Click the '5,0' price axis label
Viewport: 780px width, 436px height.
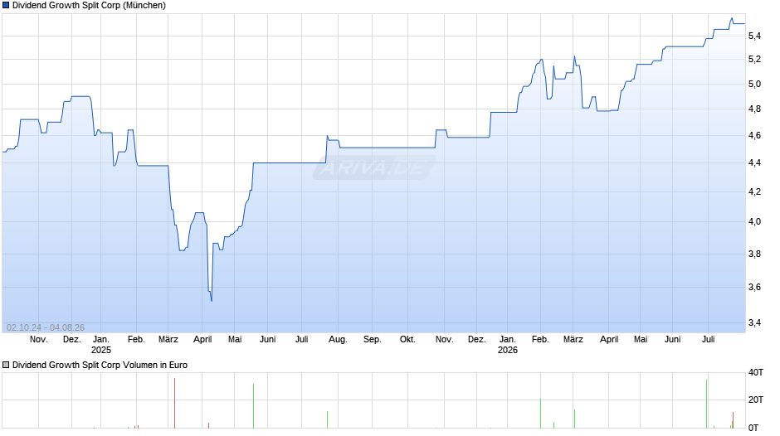[x=754, y=85]
